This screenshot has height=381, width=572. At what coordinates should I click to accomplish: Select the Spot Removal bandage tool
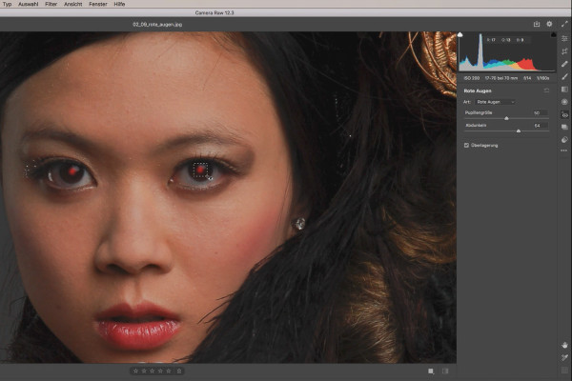pos(564,64)
